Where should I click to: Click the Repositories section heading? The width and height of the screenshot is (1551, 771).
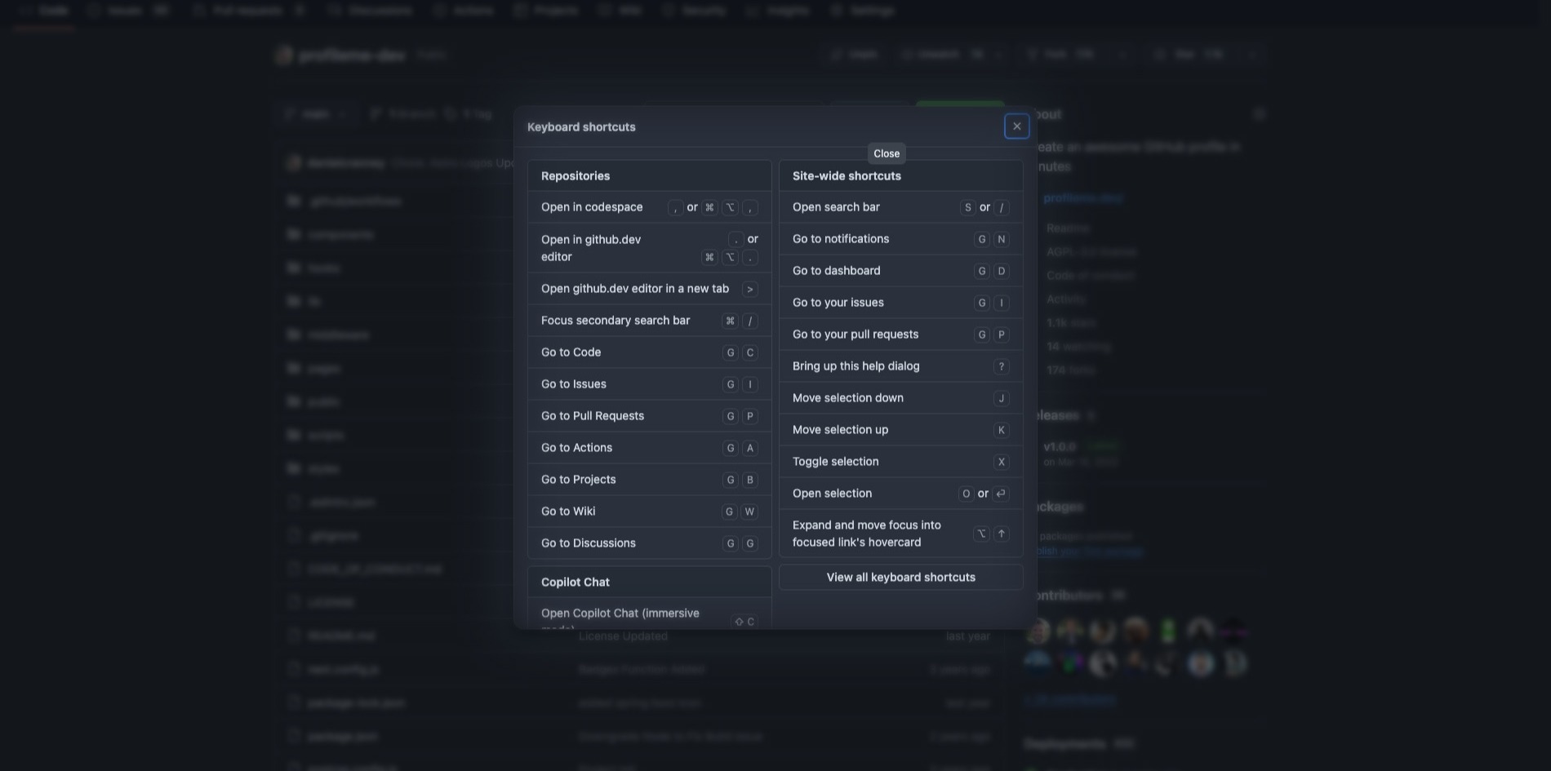[x=576, y=176]
